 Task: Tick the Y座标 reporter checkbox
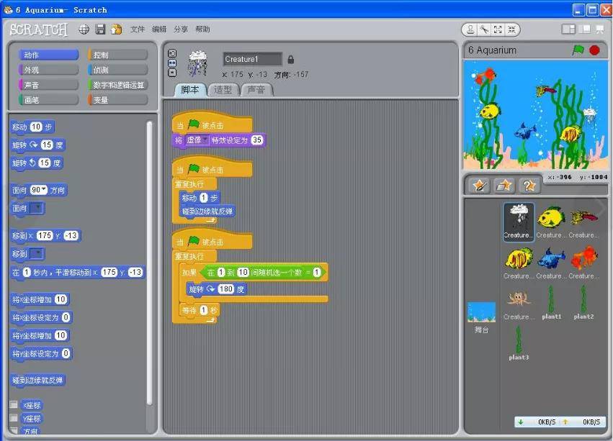14,418
